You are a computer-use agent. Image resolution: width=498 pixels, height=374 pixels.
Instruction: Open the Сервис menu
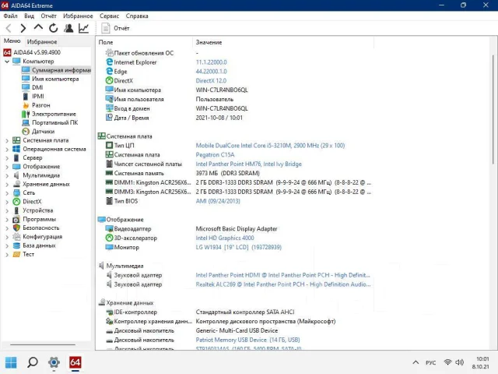[x=109, y=16]
